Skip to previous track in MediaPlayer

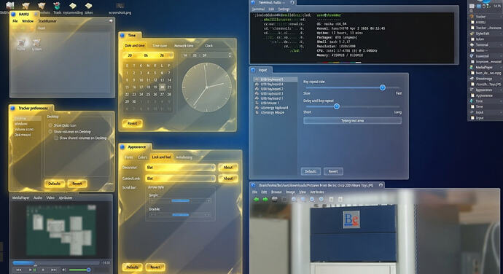coord(19,270)
